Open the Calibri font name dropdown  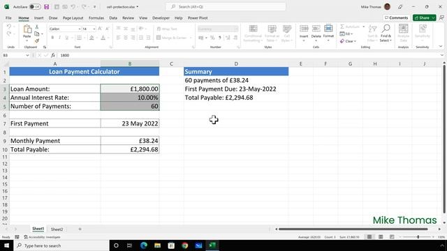click(79, 29)
